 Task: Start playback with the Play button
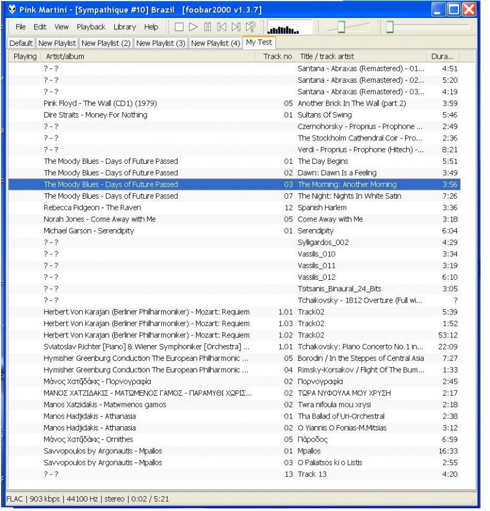(x=193, y=27)
